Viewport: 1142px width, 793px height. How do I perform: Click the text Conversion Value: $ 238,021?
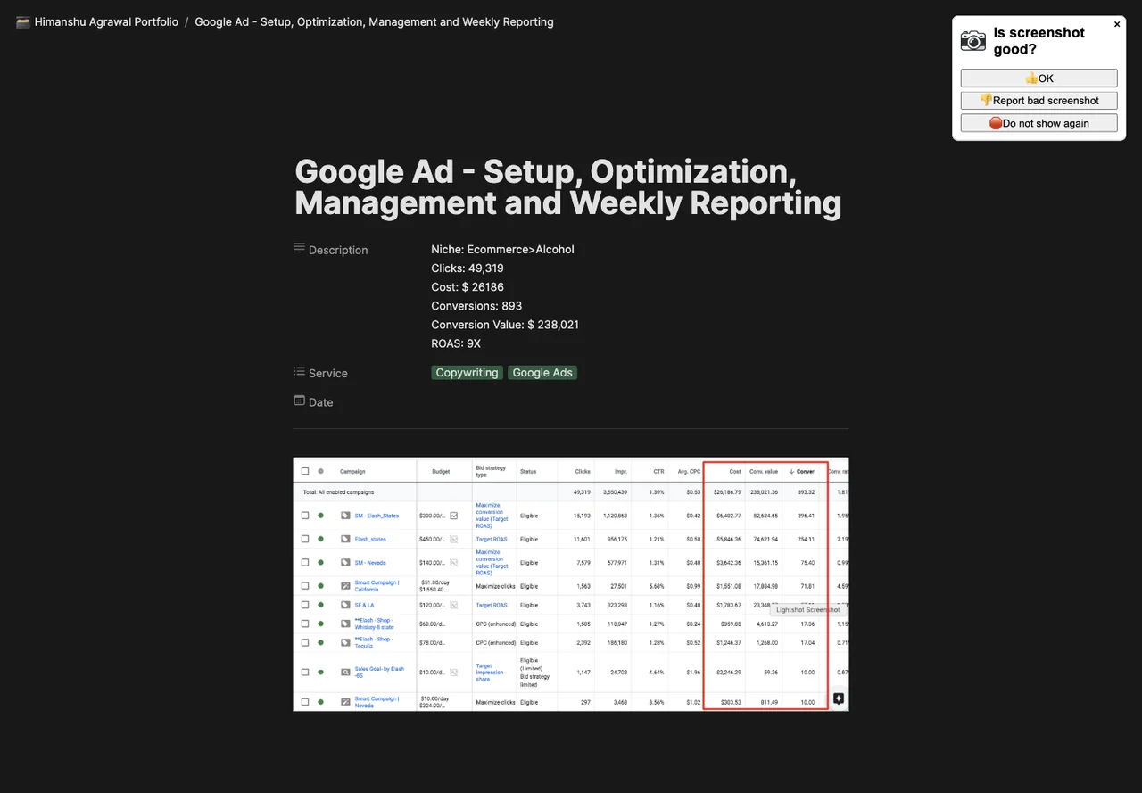point(505,325)
